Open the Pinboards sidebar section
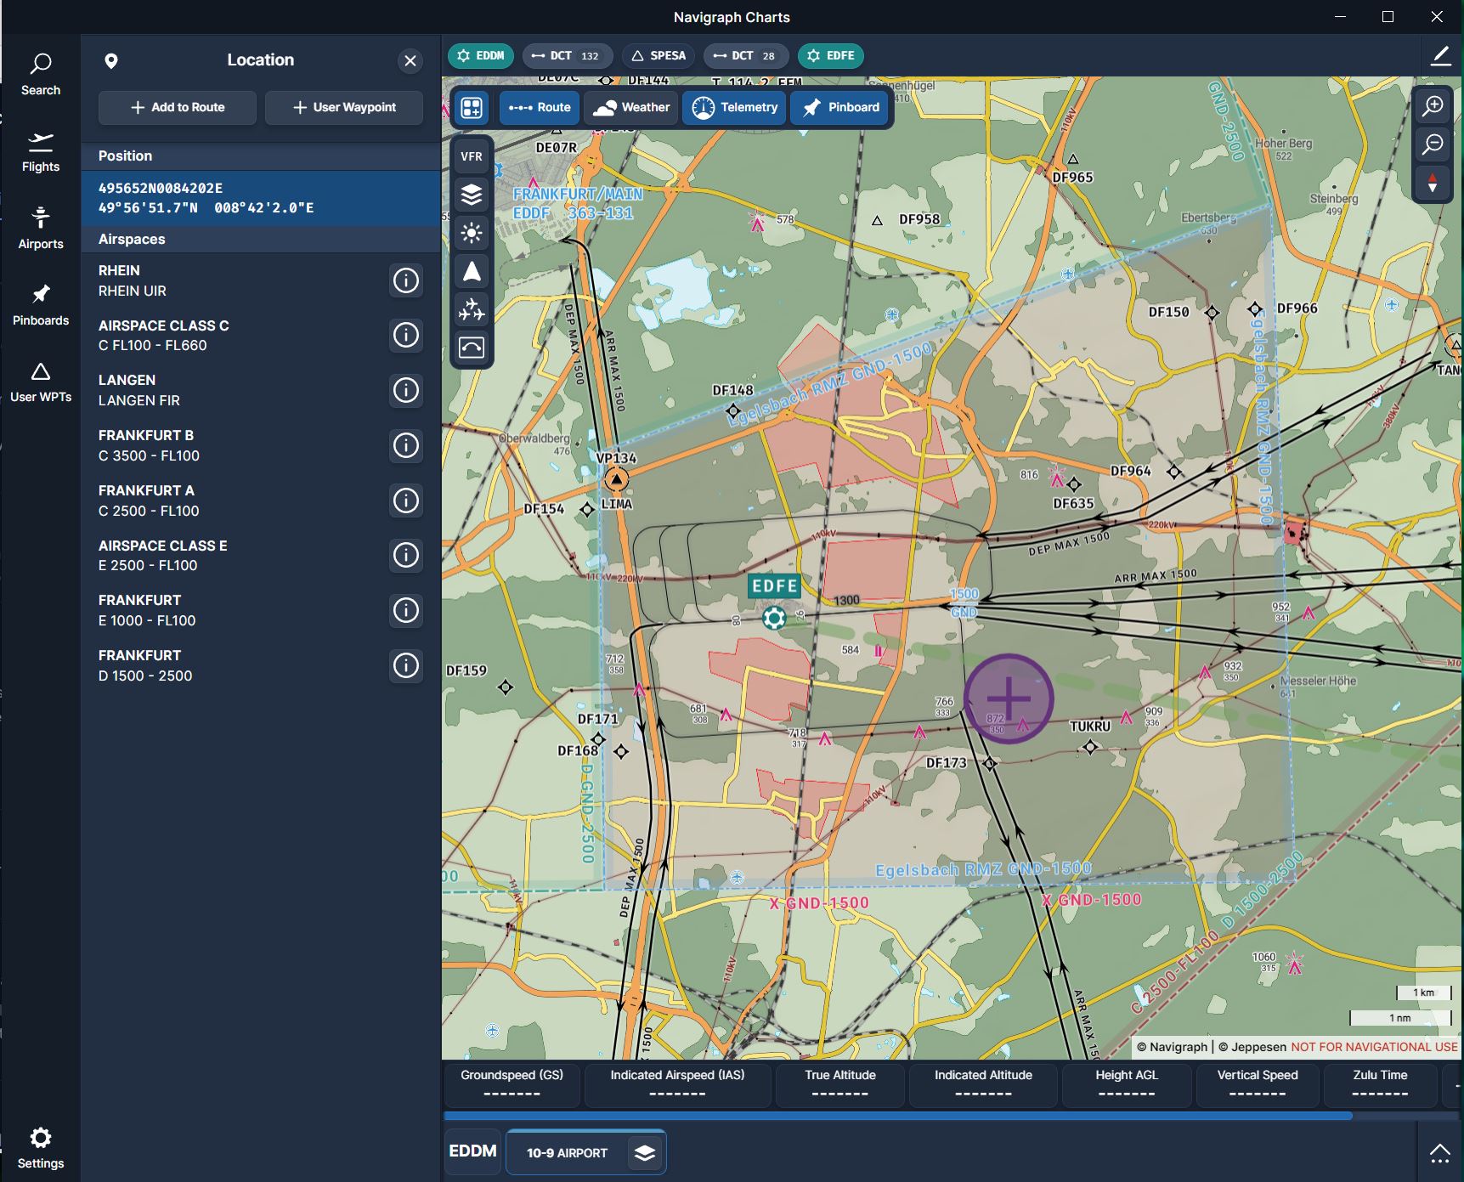Image resolution: width=1464 pixels, height=1182 pixels. coord(41,306)
